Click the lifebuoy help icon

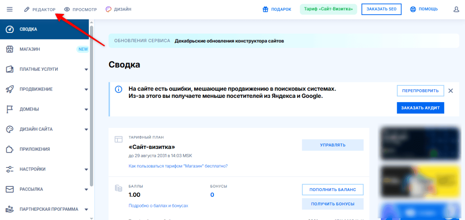[x=413, y=9]
